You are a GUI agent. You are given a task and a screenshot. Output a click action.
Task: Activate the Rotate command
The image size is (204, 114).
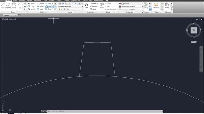[40, 3]
